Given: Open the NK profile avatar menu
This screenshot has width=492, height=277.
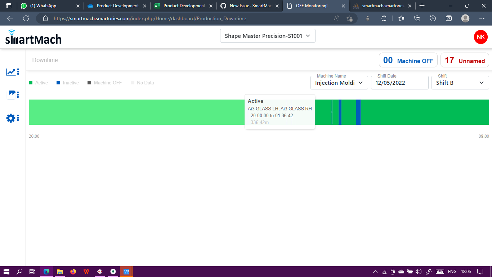Looking at the screenshot, I should click(480, 37).
